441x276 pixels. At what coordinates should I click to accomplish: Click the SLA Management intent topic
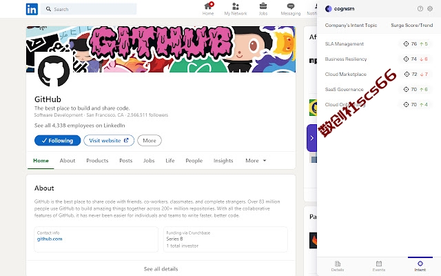tap(345, 44)
